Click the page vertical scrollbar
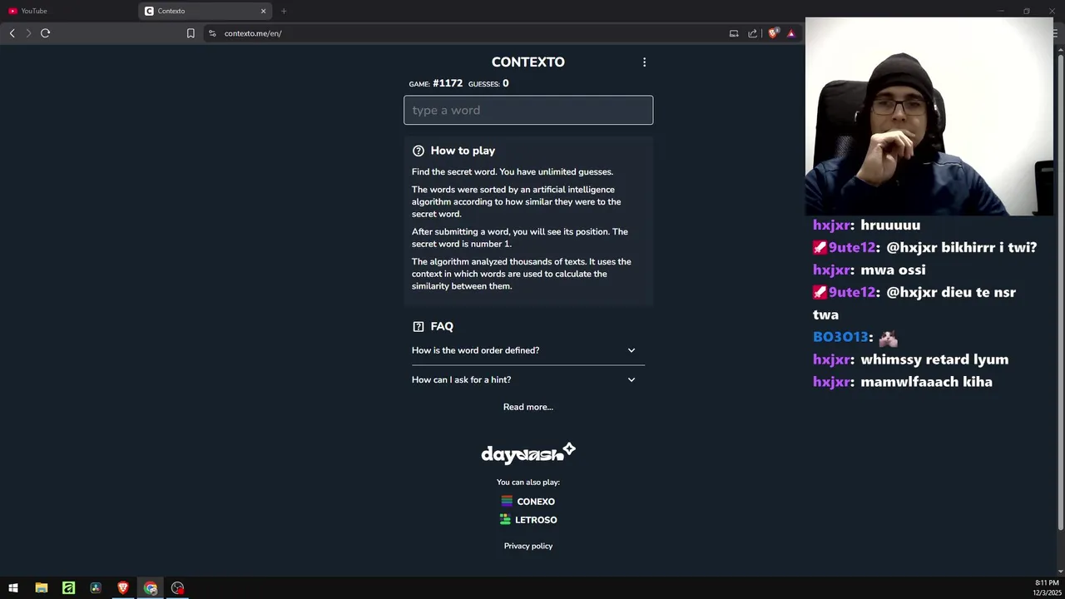Screen dimensions: 1065x599 pyautogui.click(x=1060, y=291)
